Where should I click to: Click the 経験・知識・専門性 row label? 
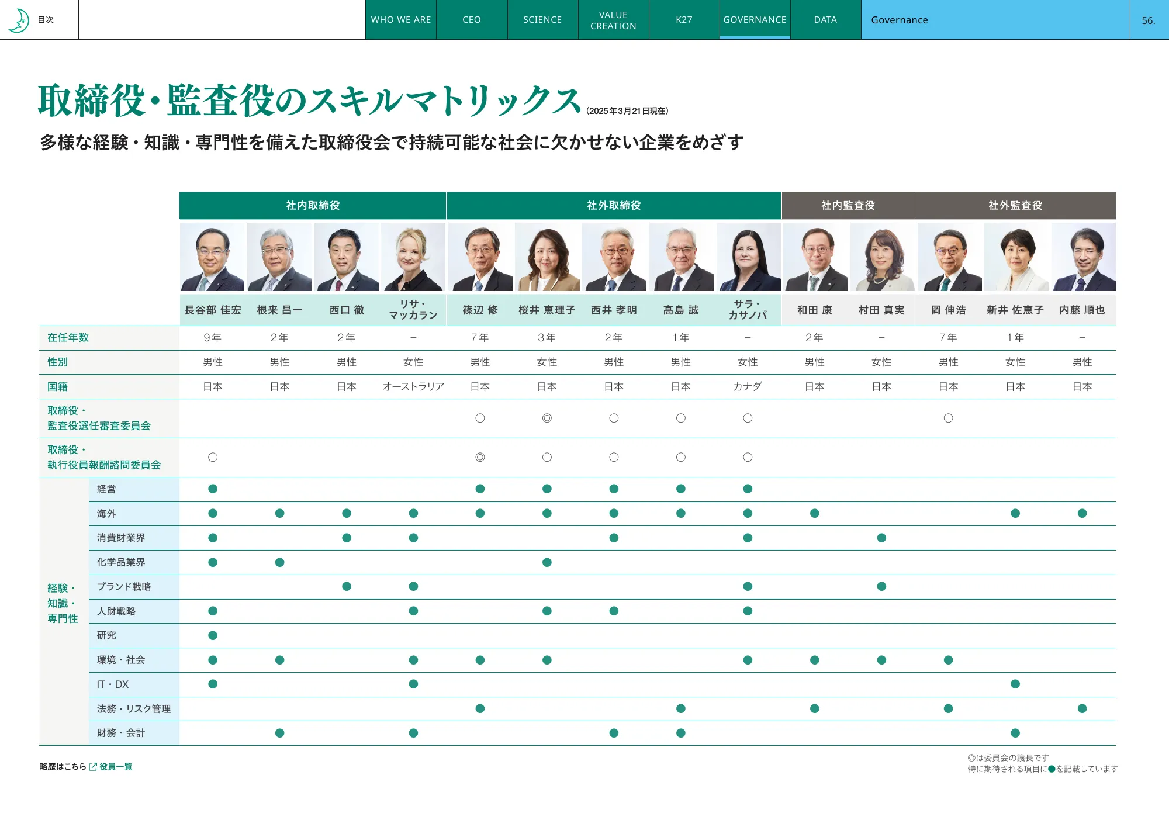[63, 602]
